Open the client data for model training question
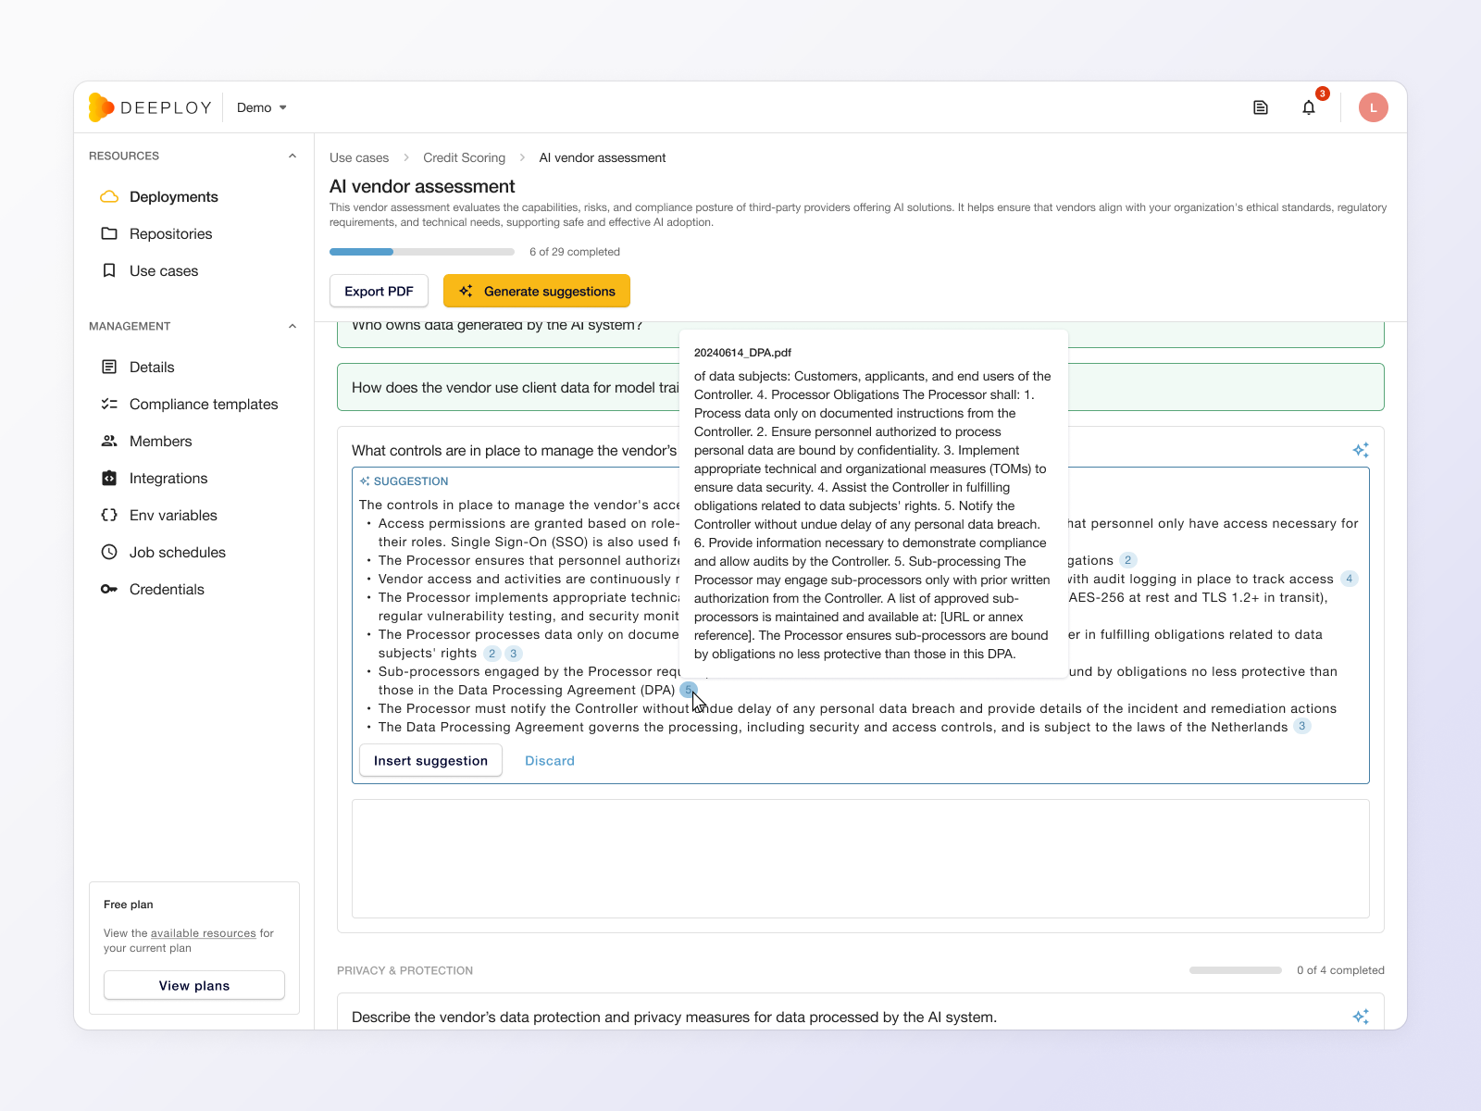Image resolution: width=1481 pixels, height=1111 pixels. click(x=861, y=387)
